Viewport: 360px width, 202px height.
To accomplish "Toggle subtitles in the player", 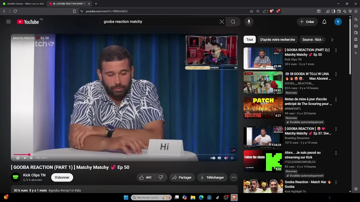I will [x=219, y=158].
